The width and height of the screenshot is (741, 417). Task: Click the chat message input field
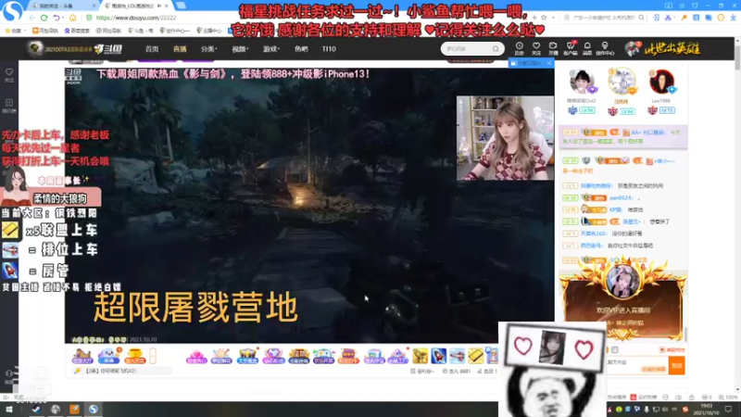click(636, 365)
